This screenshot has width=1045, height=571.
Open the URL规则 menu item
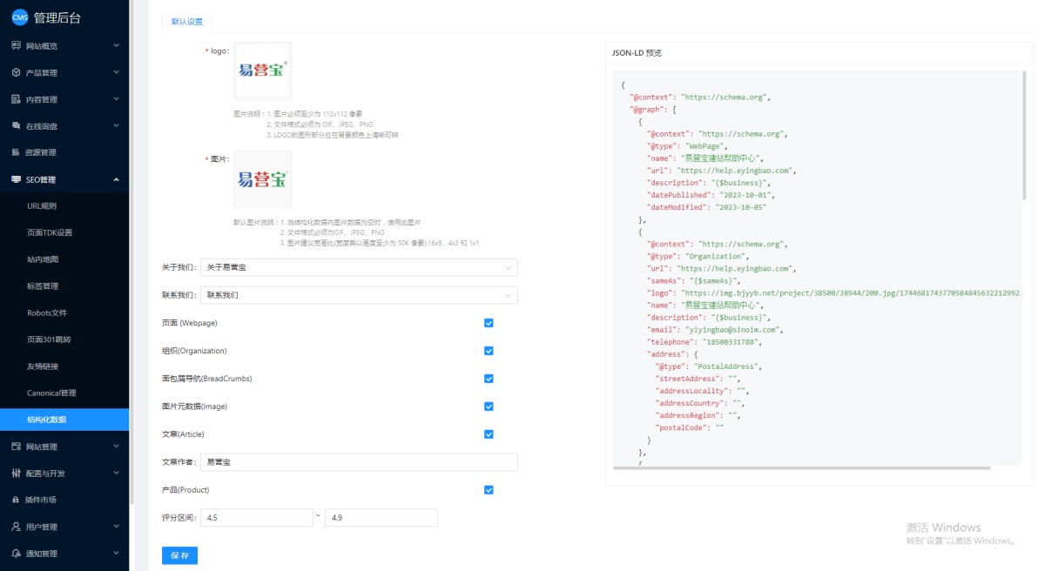click(42, 206)
